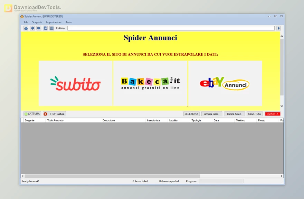Sort by the Inserzionista column header
This screenshot has width=304, height=199.
coord(156,120)
